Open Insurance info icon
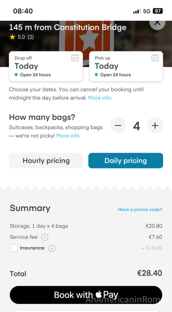Image resolution: width=172 pixels, height=312 pixels. click(52, 248)
